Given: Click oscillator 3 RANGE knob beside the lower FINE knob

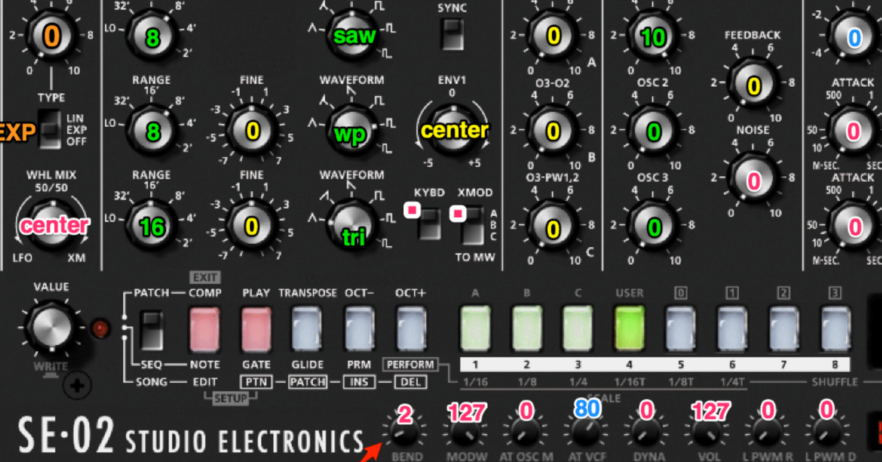Looking at the screenshot, I should [152, 225].
